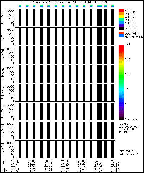Screen dimensions: 144x173
Task: Click the "normal mode" legend label
Action: (134, 37)
